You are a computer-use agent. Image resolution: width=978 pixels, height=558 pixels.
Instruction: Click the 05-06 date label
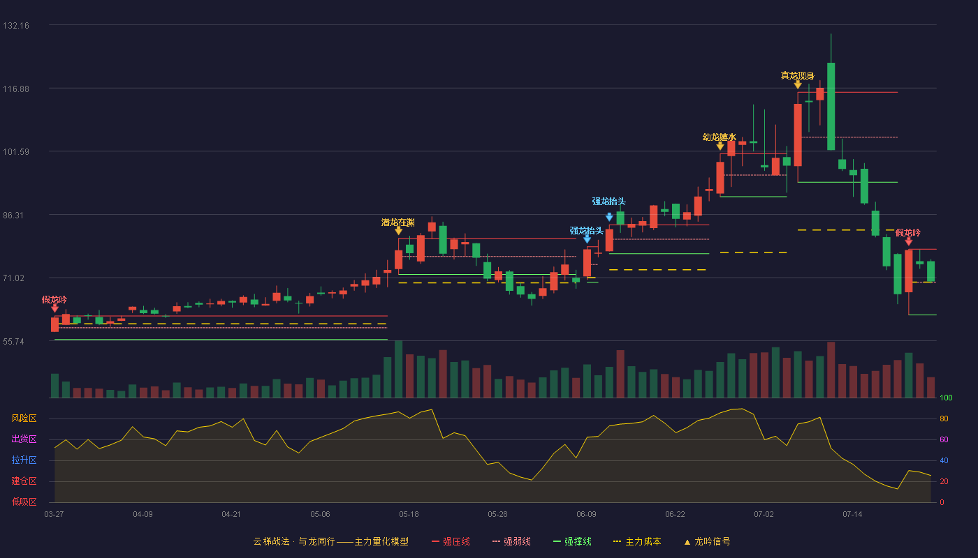(x=320, y=514)
